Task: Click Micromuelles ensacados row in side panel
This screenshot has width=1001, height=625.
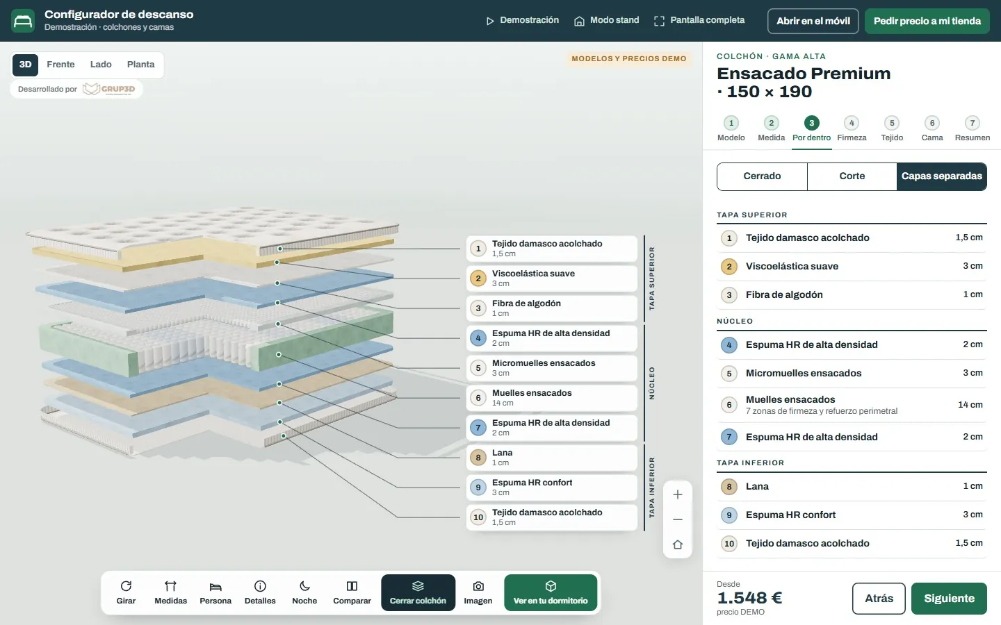Action: click(852, 374)
